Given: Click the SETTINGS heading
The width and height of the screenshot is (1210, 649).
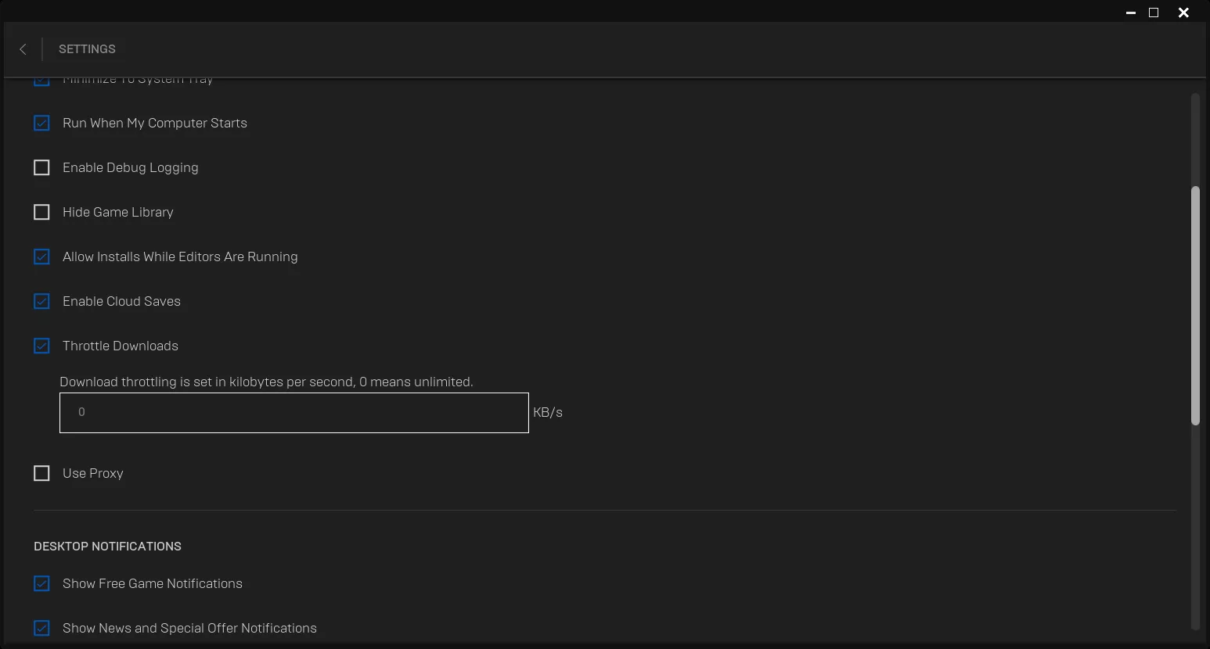Looking at the screenshot, I should click(87, 49).
